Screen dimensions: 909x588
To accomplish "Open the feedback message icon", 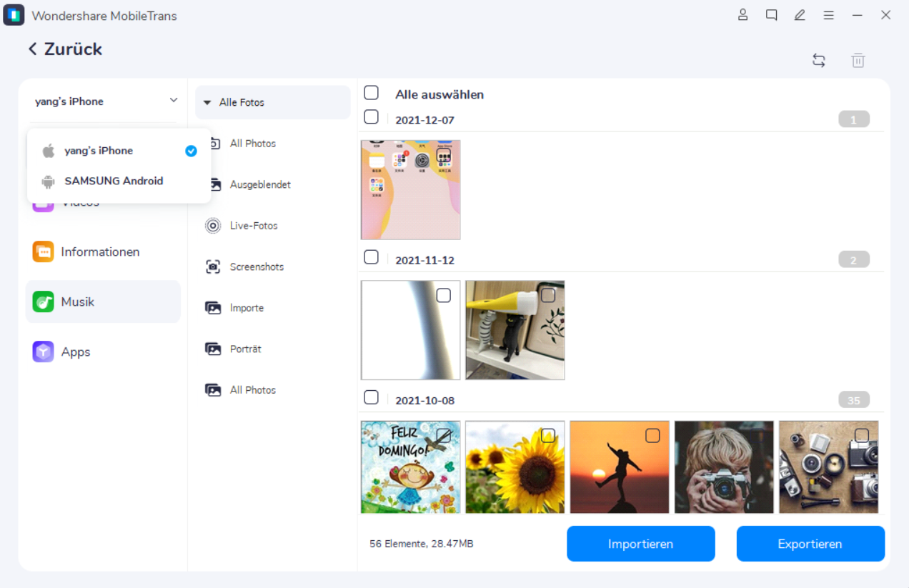I will pos(771,15).
